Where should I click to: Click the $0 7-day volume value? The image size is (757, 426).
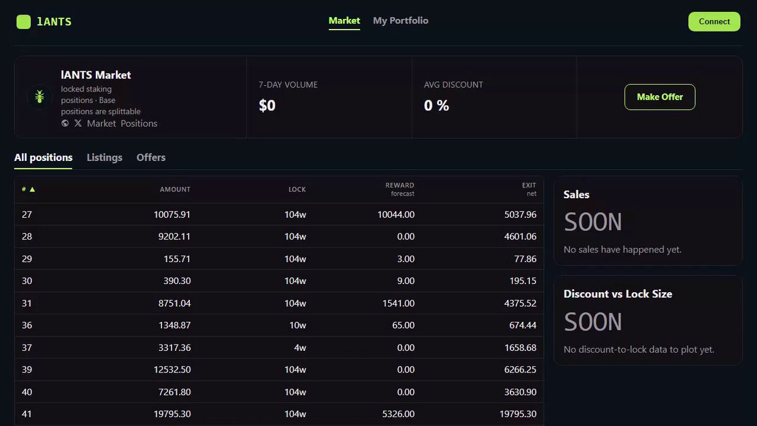267,105
